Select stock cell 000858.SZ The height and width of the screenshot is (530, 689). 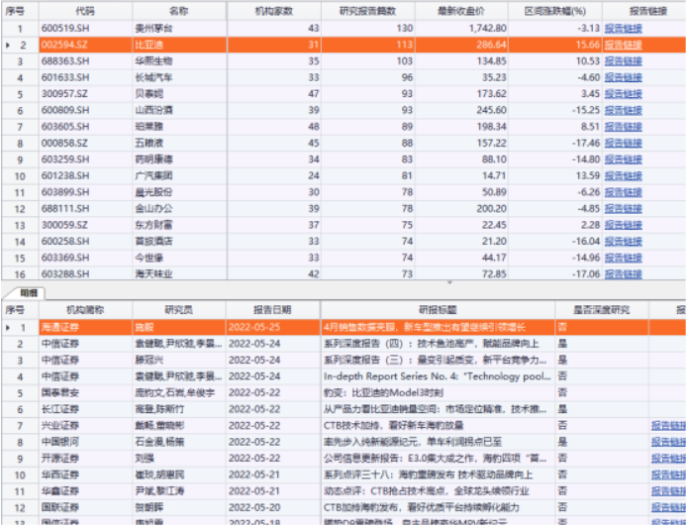coord(86,144)
